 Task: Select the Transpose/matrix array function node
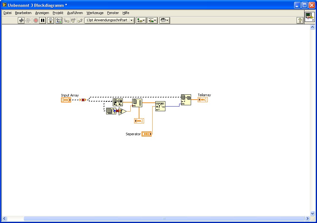pyautogui.click(x=118, y=102)
